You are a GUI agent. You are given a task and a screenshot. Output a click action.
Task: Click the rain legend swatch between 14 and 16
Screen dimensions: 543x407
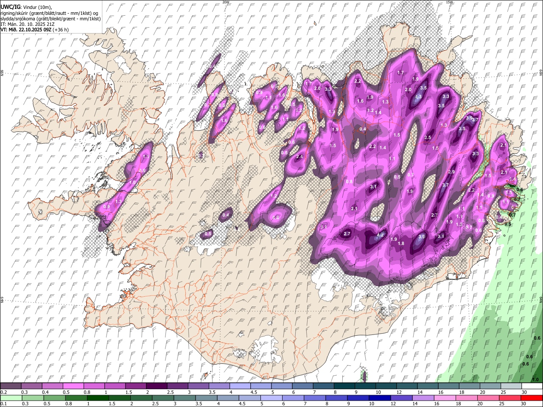[423, 398]
